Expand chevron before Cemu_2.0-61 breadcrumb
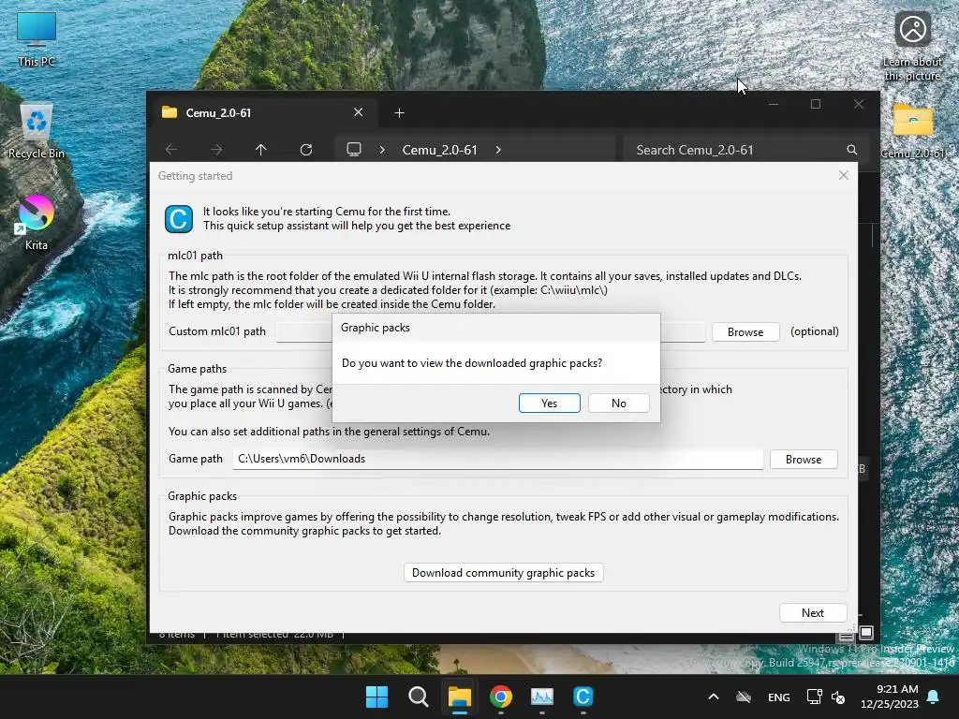 pyautogui.click(x=382, y=150)
